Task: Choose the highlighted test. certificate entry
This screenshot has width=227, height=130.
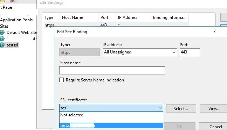Action: coord(111,125)
